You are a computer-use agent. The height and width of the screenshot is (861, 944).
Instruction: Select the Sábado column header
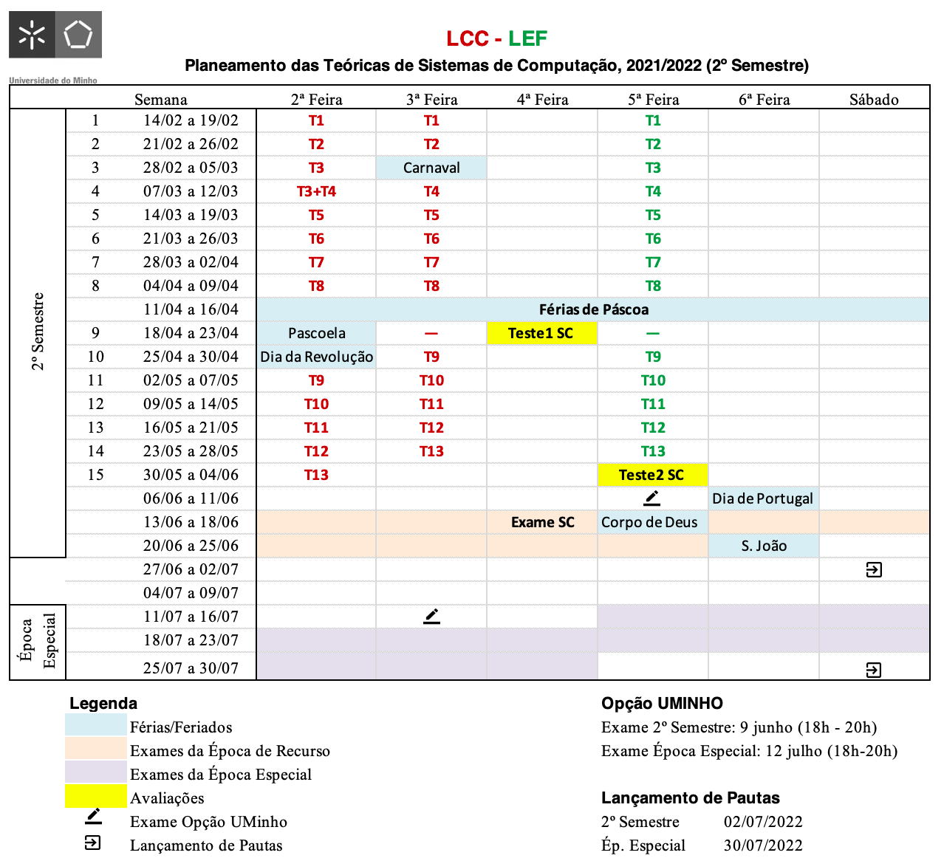pyautogui.click(x=874, y=100)
